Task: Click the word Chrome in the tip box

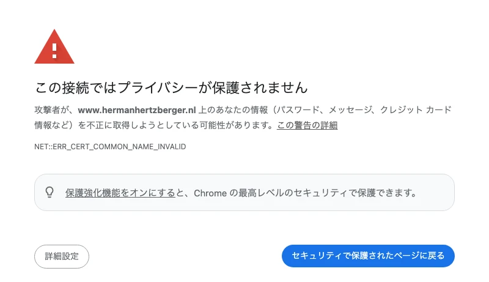Action: click(x=210, y=193)
